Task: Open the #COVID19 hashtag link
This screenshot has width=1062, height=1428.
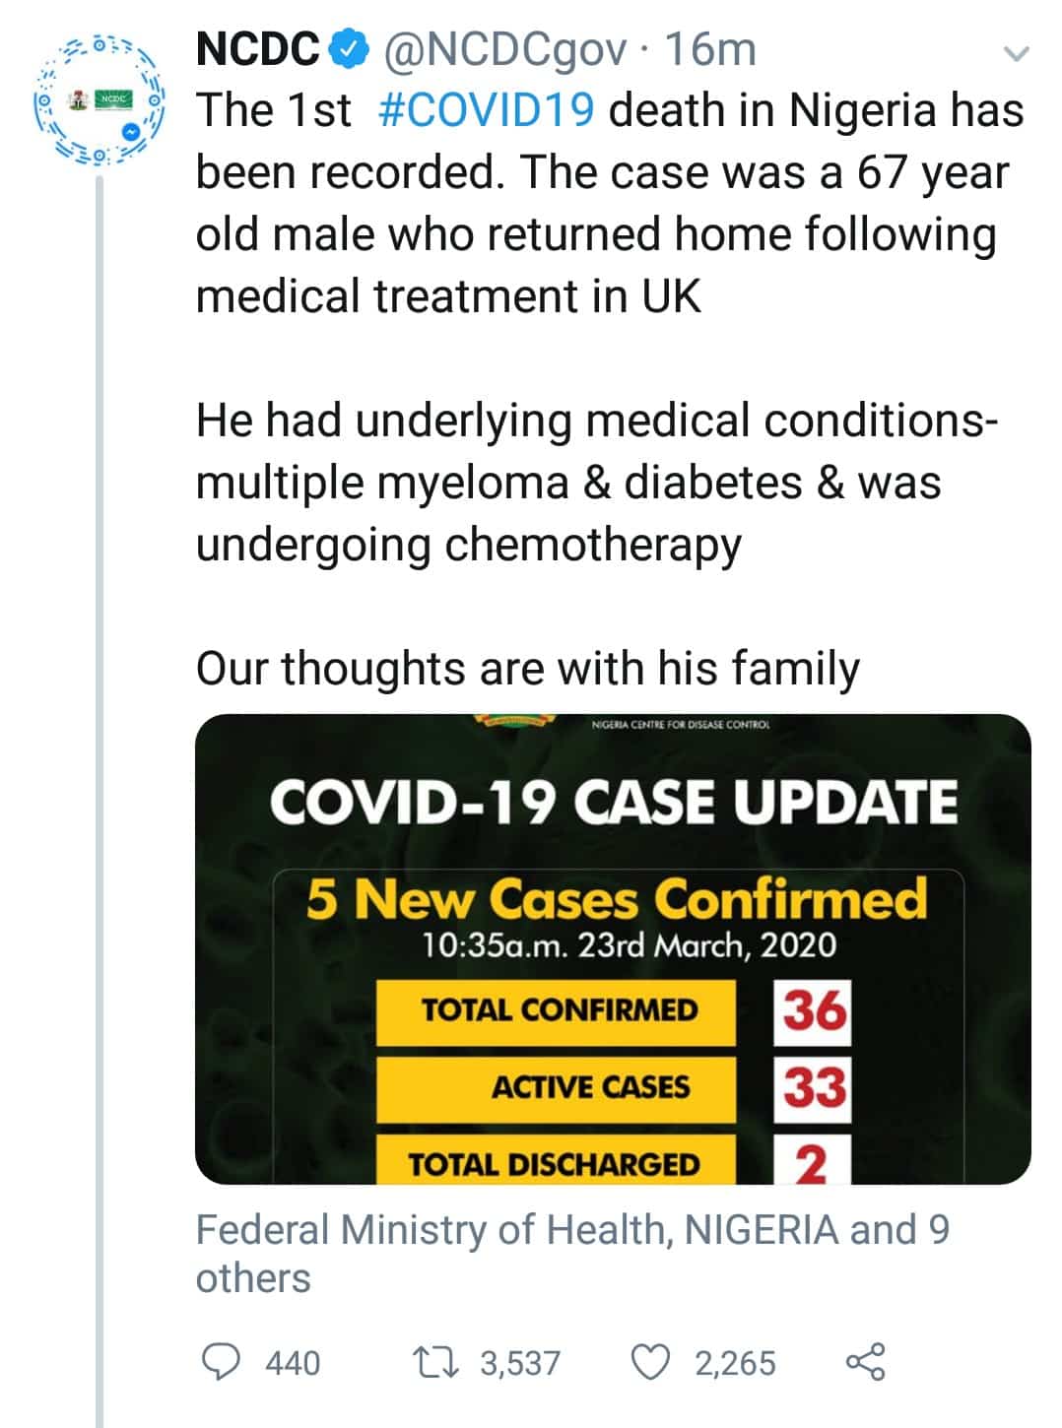Action: (487, 110)
